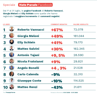Select the 181.044 absolute value
Screen dimensions: 97x95
point(79,36)
